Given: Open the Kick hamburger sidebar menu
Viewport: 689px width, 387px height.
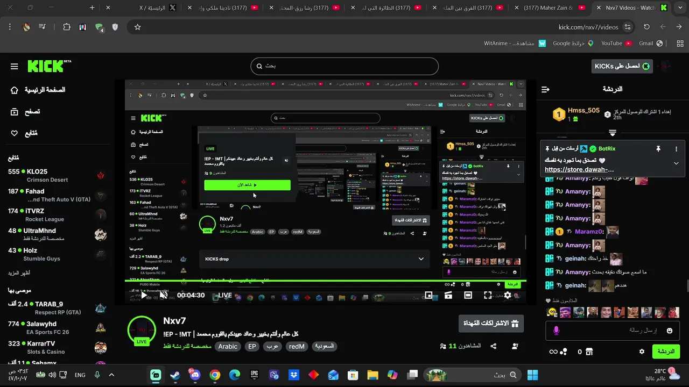Looking at the screenshot, I should click(15, 67).
